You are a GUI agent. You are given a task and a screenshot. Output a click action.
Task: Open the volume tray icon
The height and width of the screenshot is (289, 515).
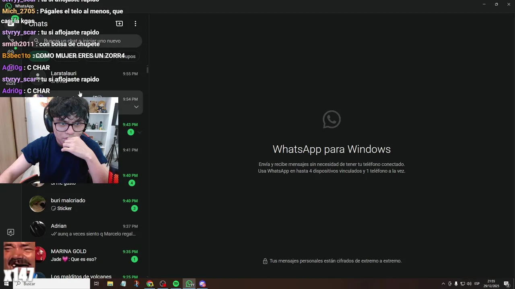[469, 284]
